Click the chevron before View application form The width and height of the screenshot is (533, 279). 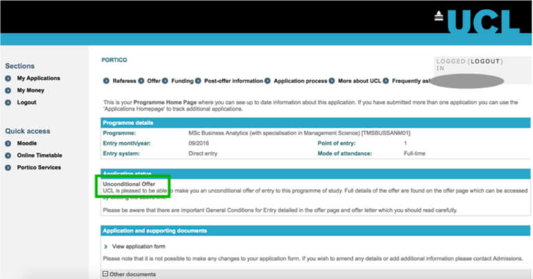(106, 247)
